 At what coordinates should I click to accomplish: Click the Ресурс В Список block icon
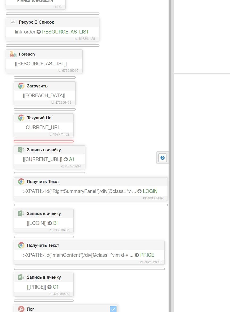tap(13, 22)
